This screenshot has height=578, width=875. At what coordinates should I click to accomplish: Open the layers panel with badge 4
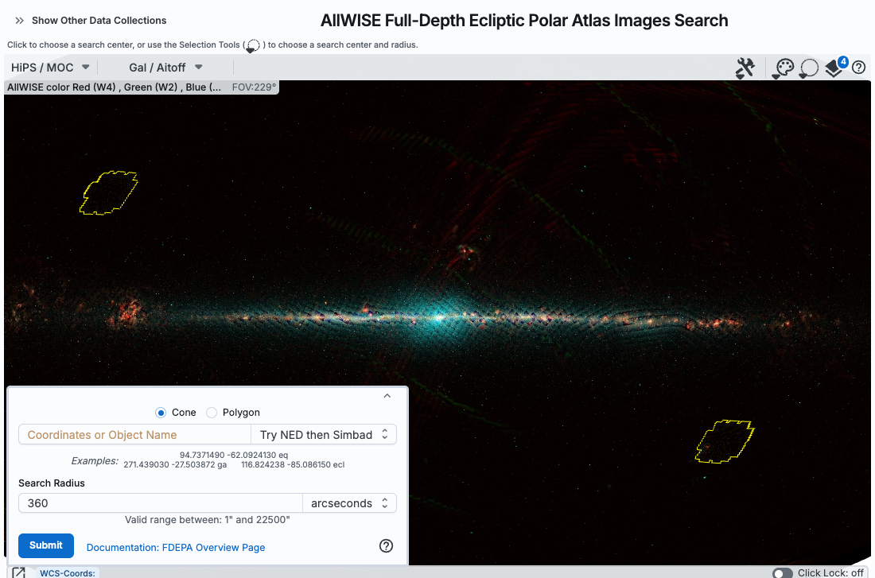coord(834,68)
